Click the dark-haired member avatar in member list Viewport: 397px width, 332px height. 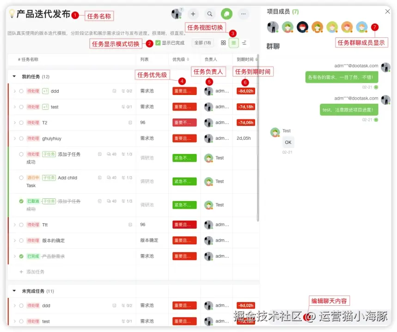click(302, 27)
